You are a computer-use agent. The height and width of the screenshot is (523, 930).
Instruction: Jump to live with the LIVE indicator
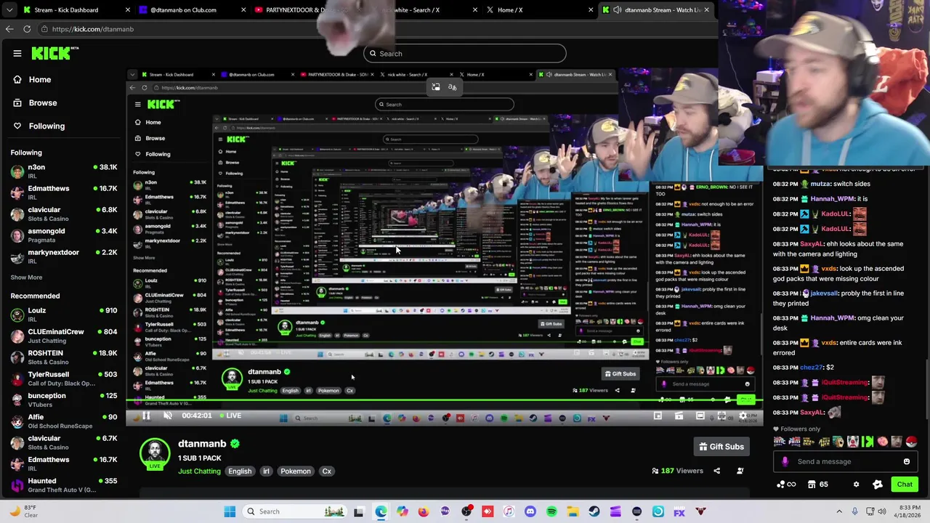coord(230,415)
